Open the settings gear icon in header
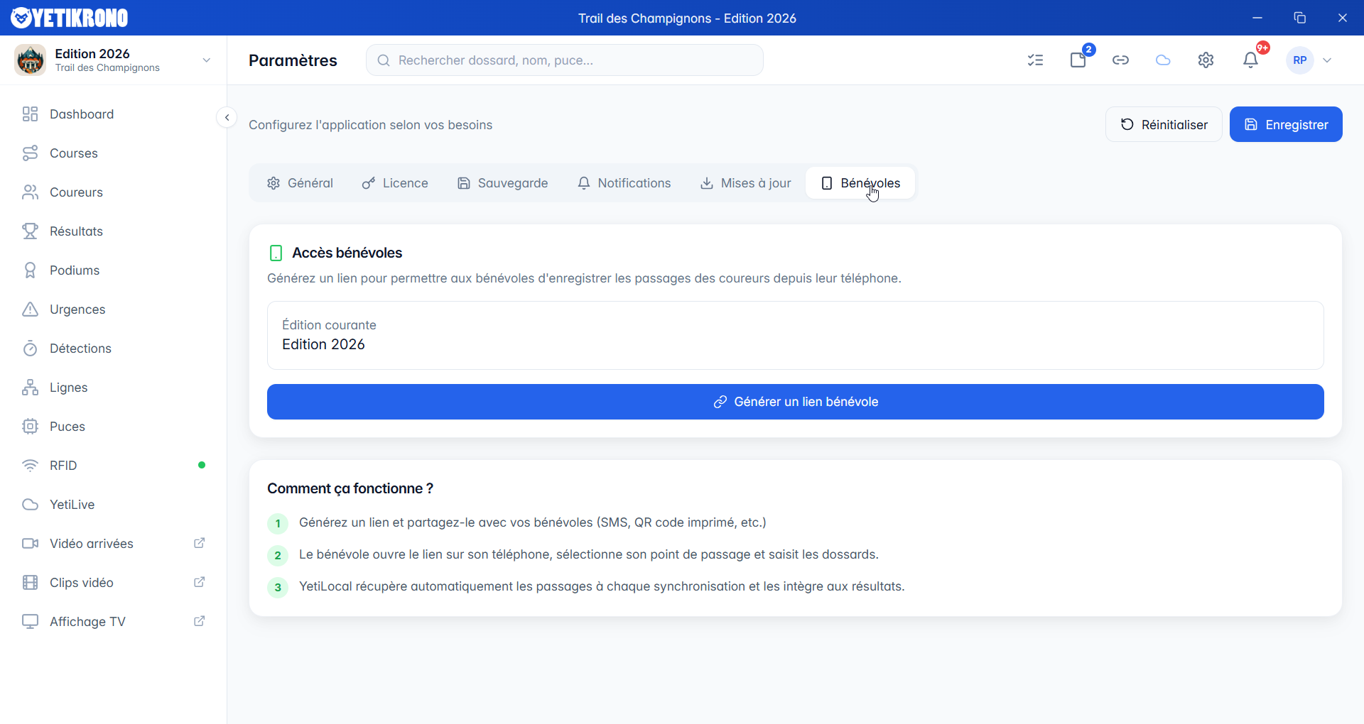 click(x=1206, y=60)
